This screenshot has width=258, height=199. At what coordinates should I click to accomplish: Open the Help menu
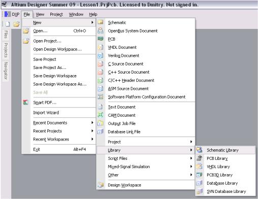tap(93, 14)
